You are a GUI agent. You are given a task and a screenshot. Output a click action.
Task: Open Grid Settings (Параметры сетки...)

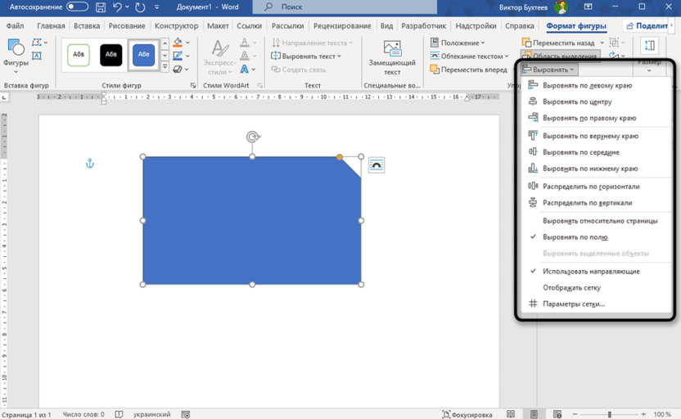[x=573, y=304]
